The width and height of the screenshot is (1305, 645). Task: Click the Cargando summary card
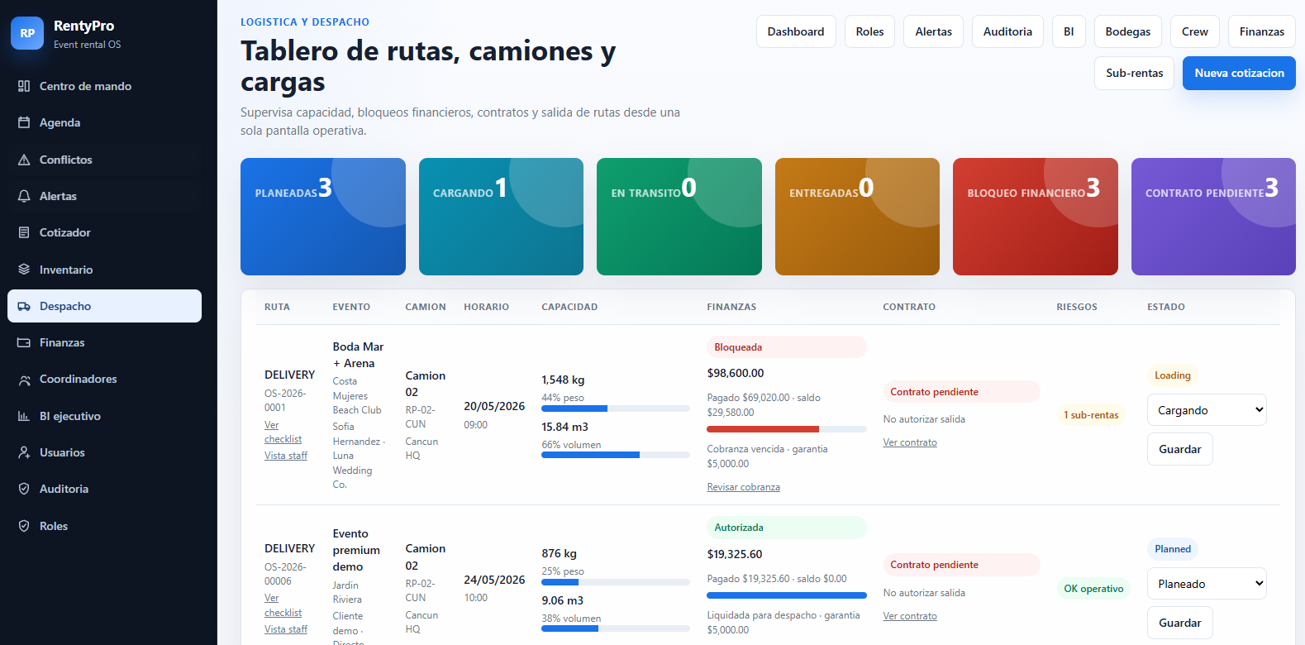[x=501, y=217]
